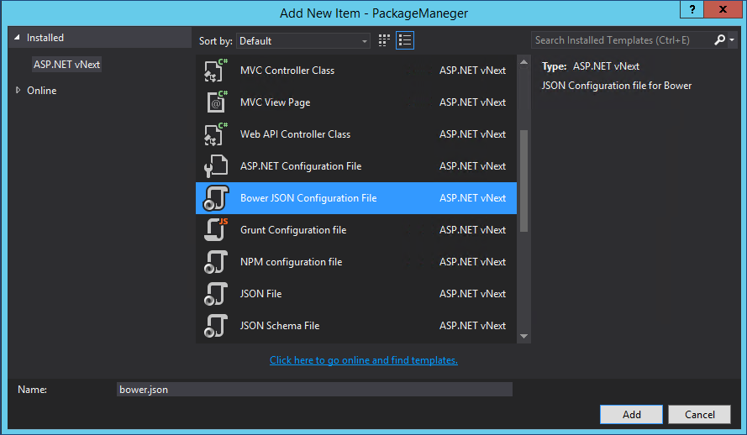This screenshot has width=747, height=435.
Task: Select NPM configuration file name
Action: tap(291, 262)
